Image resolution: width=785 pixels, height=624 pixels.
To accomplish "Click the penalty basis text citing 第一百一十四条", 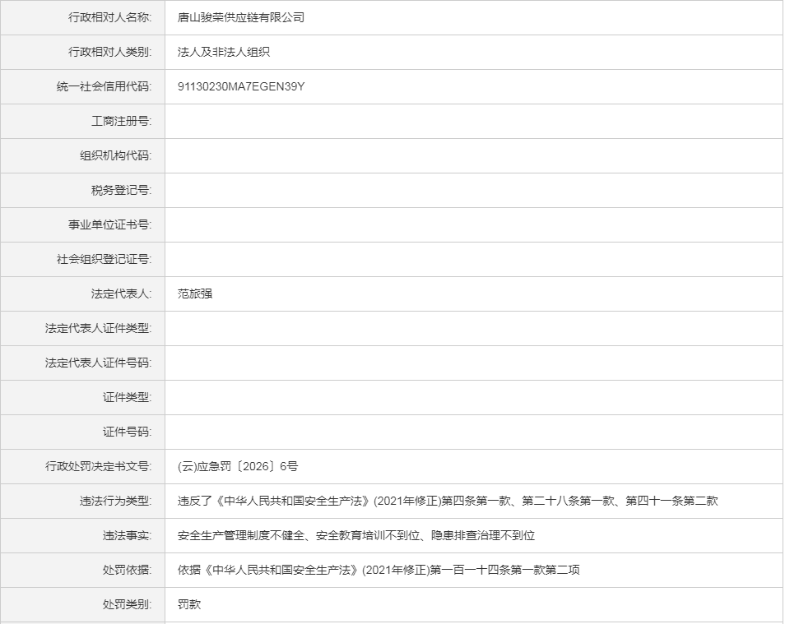I will (379, 570).
